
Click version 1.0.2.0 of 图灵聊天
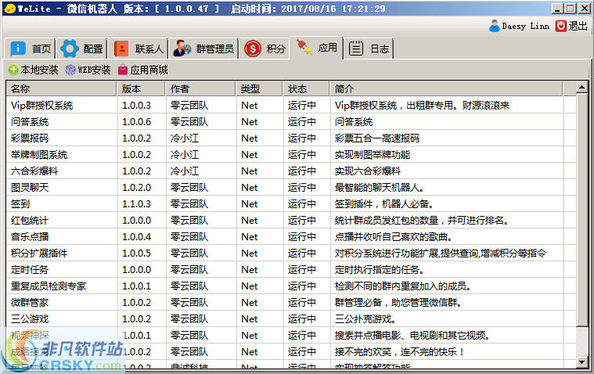pos(136,188)
